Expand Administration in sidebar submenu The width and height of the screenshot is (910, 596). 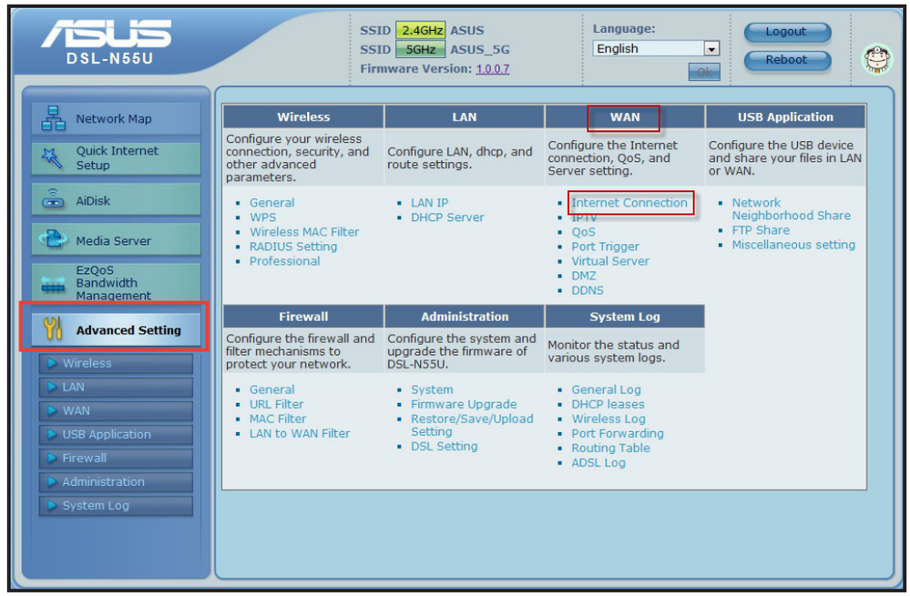tap(116, 482)
